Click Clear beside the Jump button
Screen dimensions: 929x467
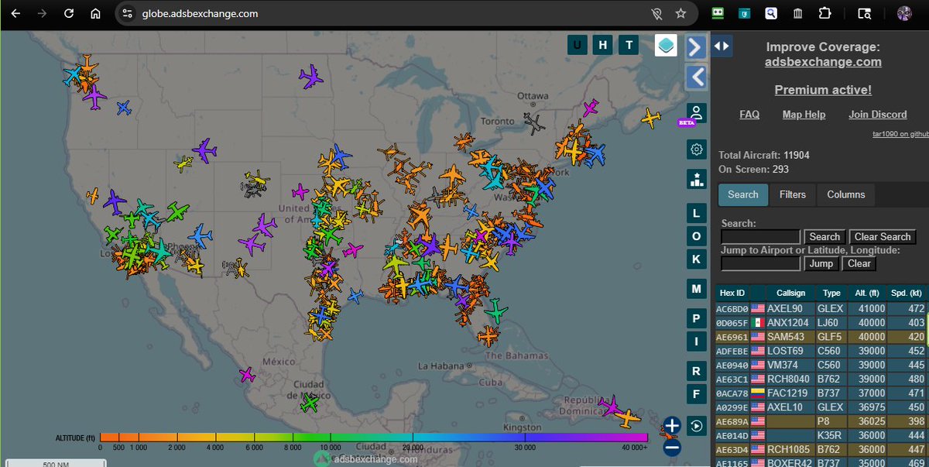tap(859, 263)
